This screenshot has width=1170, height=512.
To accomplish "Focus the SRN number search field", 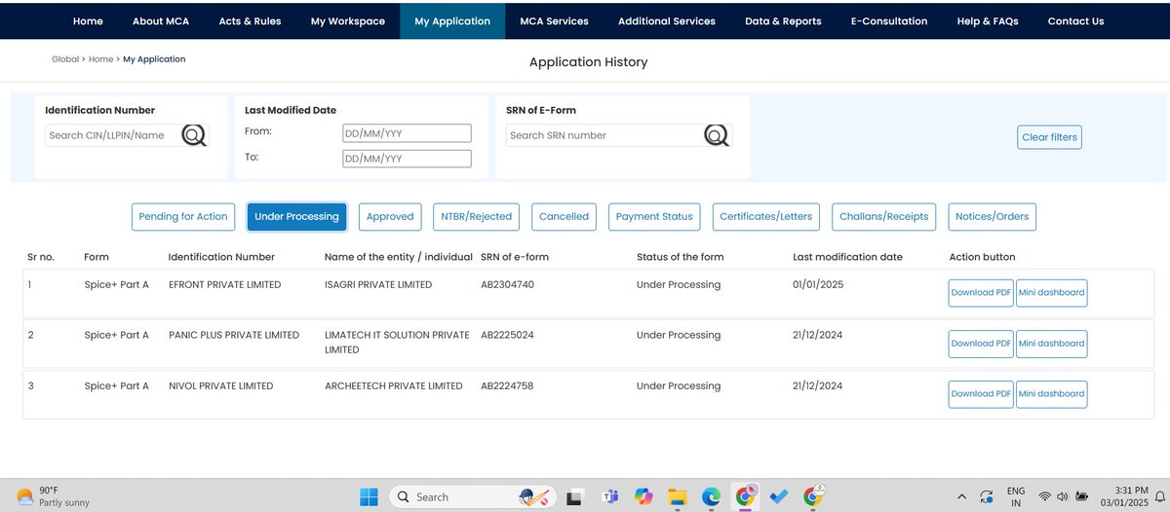I will pos(604,135).
